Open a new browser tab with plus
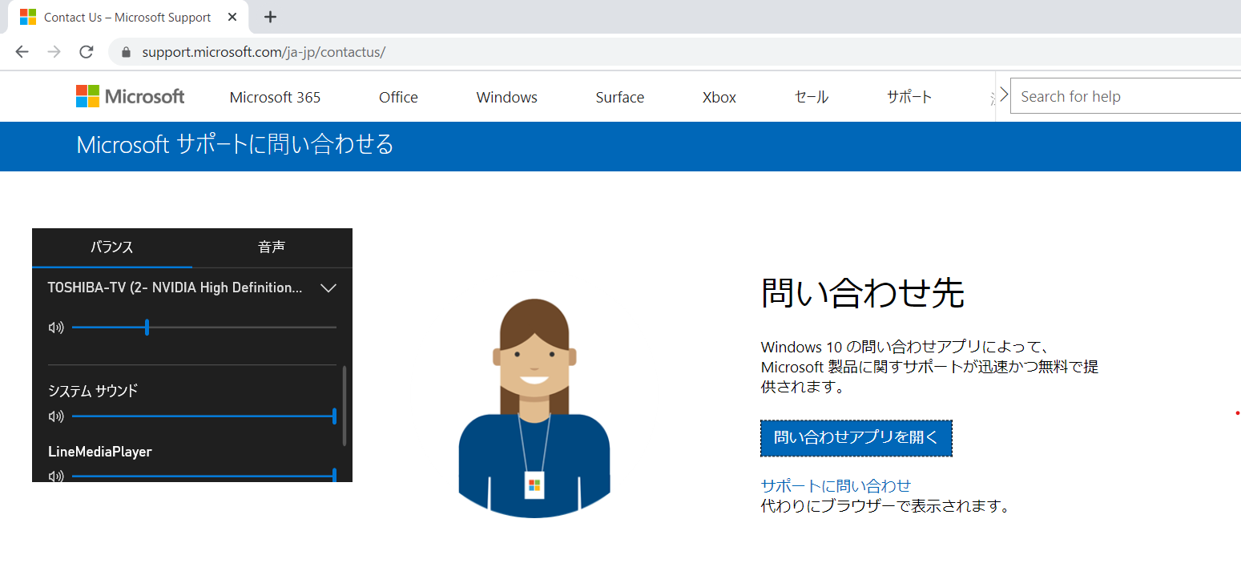This screenshot has width=1241, height=567. tap(270, 17)
